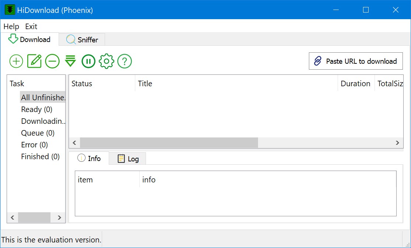Switch to the Sniffer tab
This screenshot has width=411, height=248.
coord(82,40)
